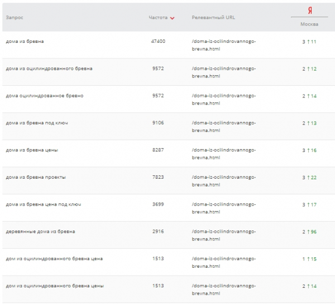The image size is (335, 304).
Task: Select query 'дома из бревна цены'
Action: (x=32, y=150)
